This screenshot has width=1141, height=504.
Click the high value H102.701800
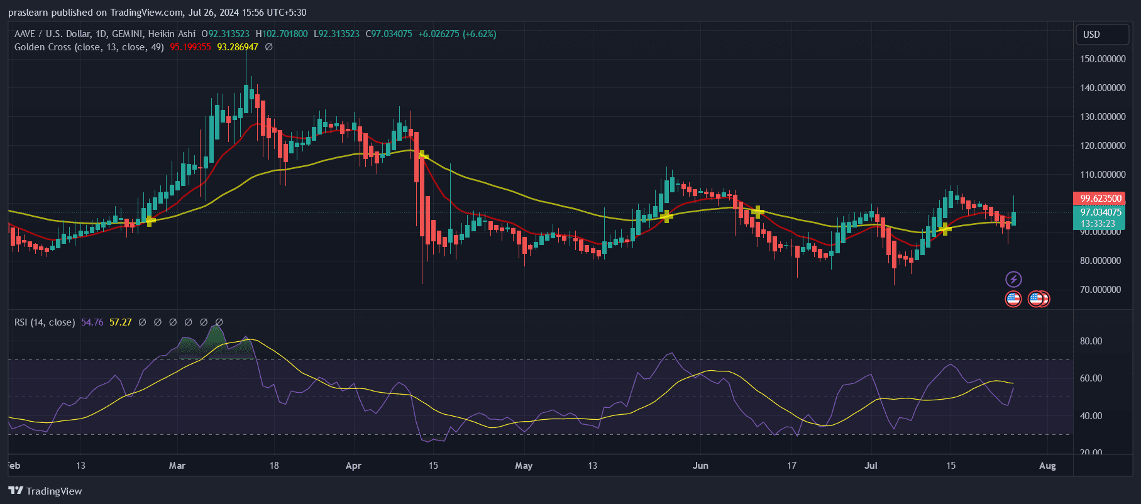(282, 34)
